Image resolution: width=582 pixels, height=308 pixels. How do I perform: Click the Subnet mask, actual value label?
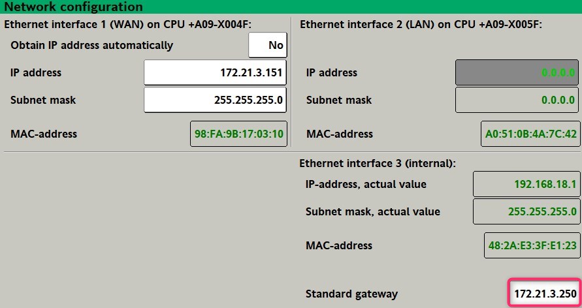[373, 211]
